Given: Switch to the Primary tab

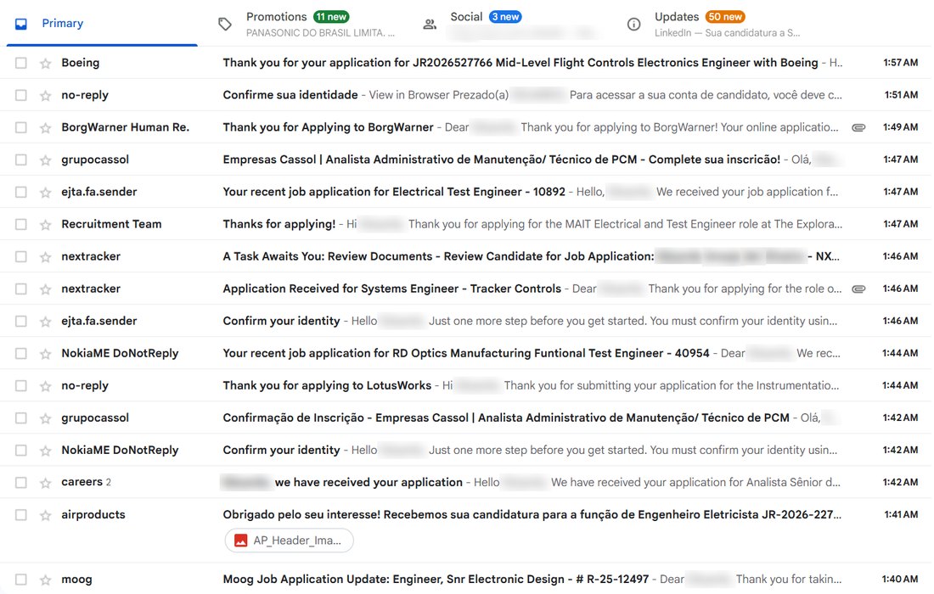Looking at the screenshot, I should [102, 24].
